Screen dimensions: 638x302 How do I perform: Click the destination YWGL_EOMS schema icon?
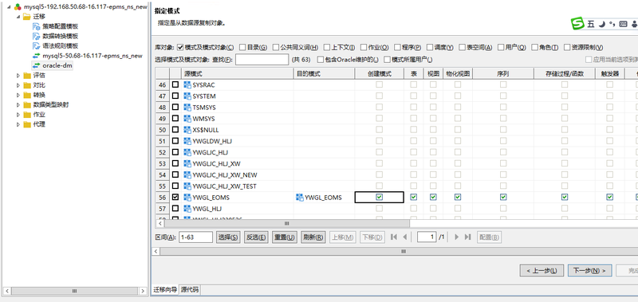click(x=300, y=198)
